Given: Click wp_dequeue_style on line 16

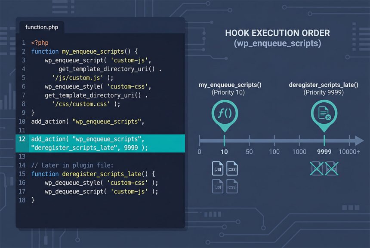Looking at the screenshot, I should [72, 183].
